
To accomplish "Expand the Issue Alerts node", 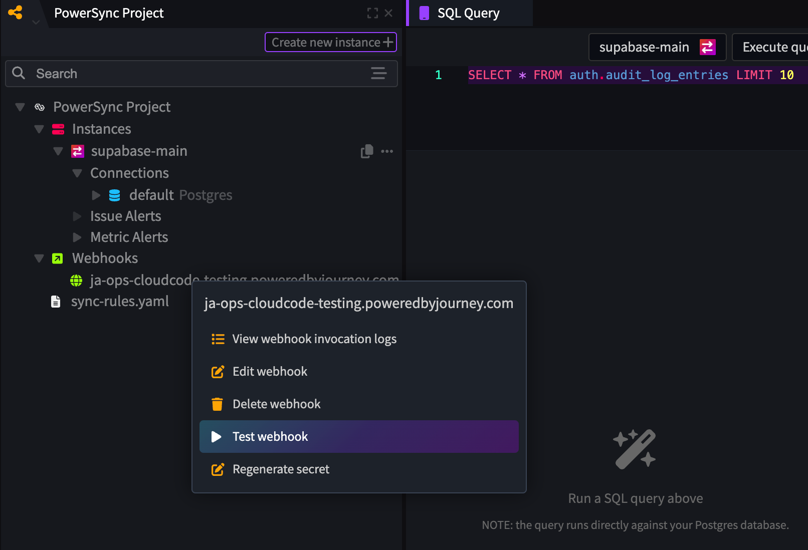I will [77, 216].
